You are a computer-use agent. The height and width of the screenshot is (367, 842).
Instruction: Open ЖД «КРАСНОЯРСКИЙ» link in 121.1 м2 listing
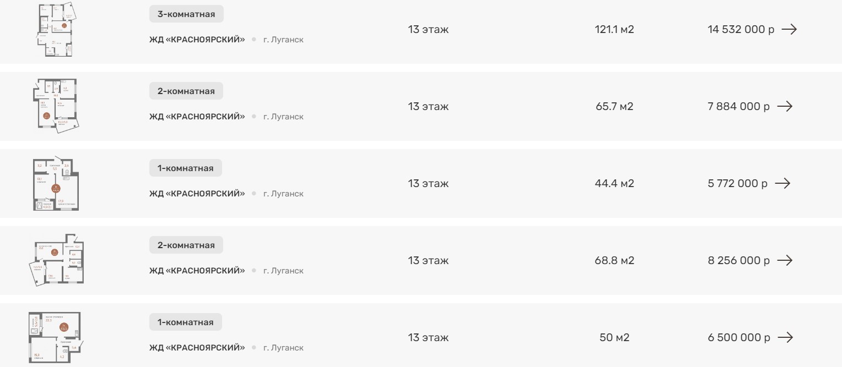click(197, 40)
